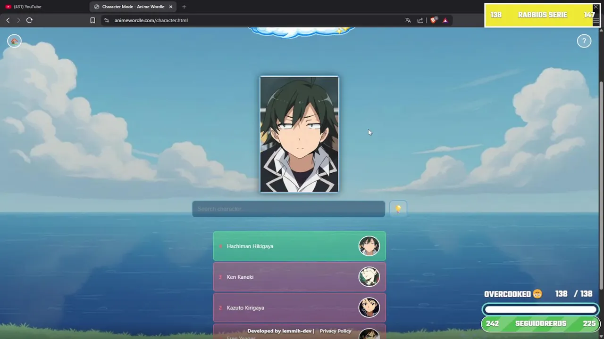
Task: Close the Anime Wordle tab
Action: (171, 7)
